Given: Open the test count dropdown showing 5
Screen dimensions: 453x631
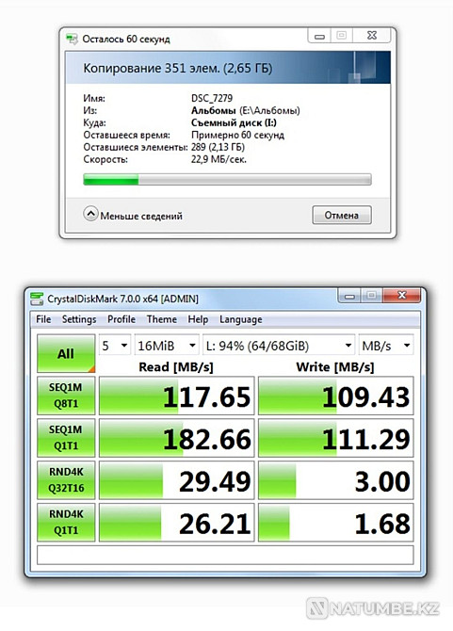Looking at the screenshot, I should coord(115,346).
